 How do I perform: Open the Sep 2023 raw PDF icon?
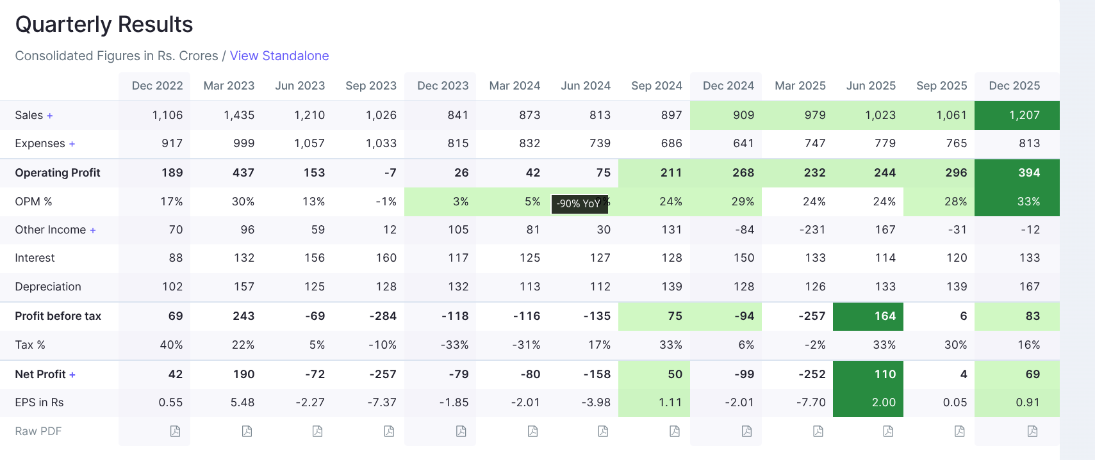(389, 431)
